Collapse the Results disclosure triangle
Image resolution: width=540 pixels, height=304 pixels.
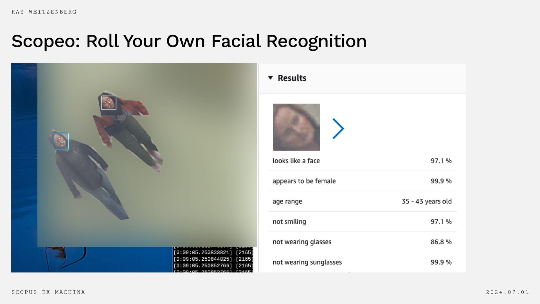click(270, 78)
